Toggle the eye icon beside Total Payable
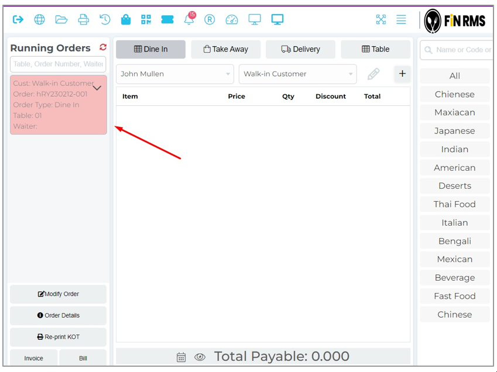Image resolution: width=497 pixels, height=372 pixels. point(200,357)
